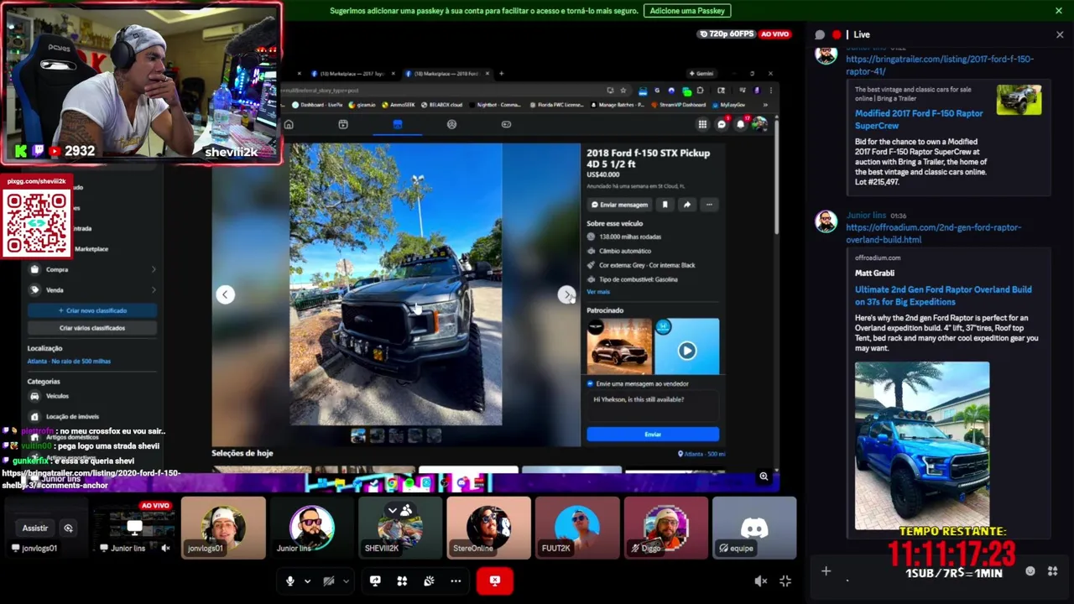
Task: Click the Assistir button
Action: (34, 528)
